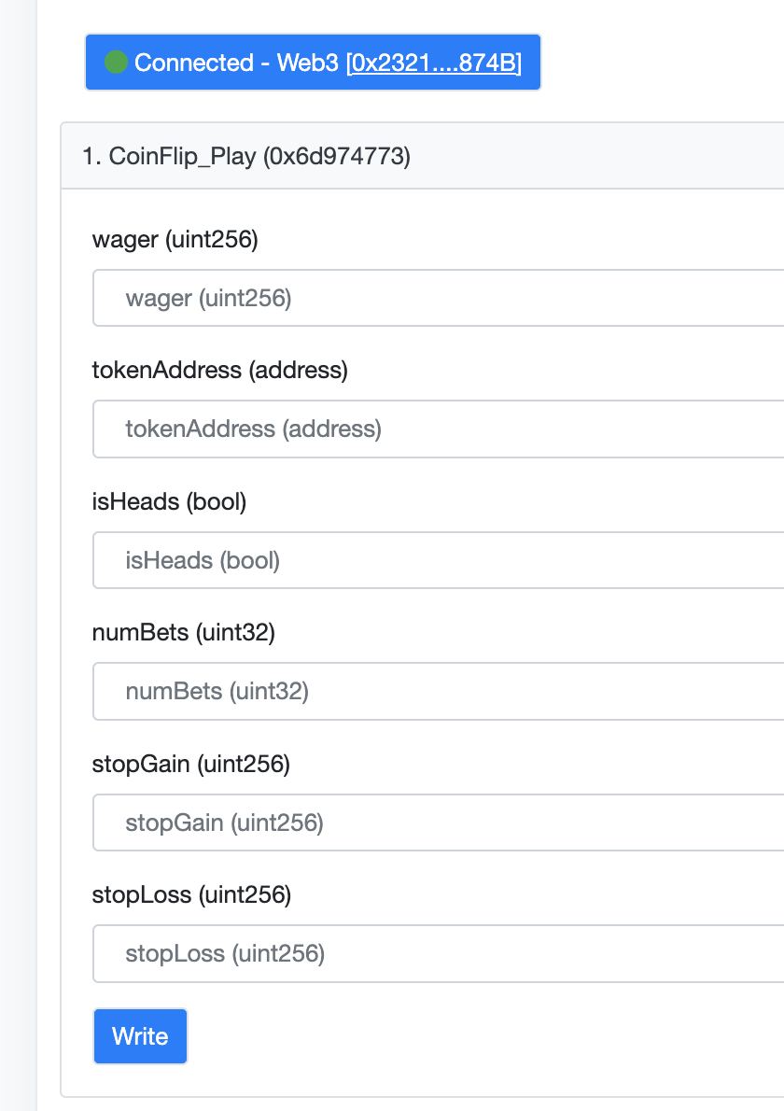784x1111 pixels.
Task: Open the 0x2321....874B wallet address link
Action: [x=434, y=63]
